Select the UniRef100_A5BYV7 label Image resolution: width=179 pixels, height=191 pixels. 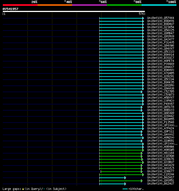point(161,98)
